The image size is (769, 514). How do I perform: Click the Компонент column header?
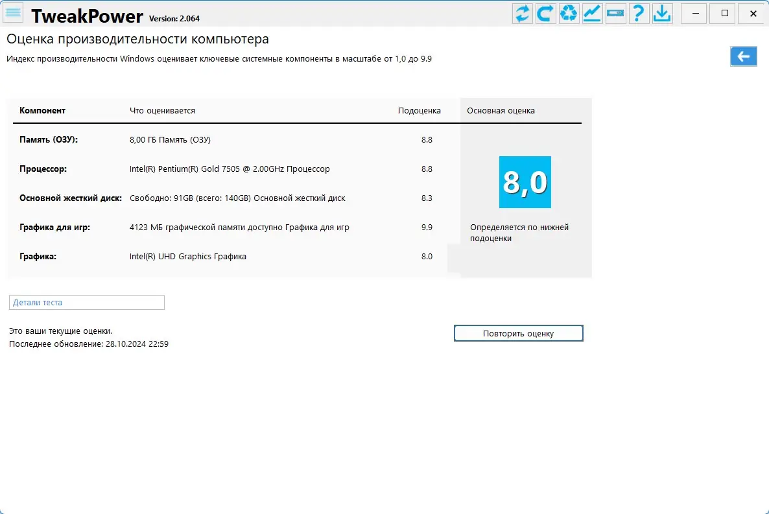pyautogui.click(x=42, y=110)
